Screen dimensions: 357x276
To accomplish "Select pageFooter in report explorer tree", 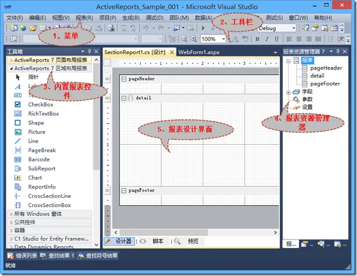I will point(325,84).
